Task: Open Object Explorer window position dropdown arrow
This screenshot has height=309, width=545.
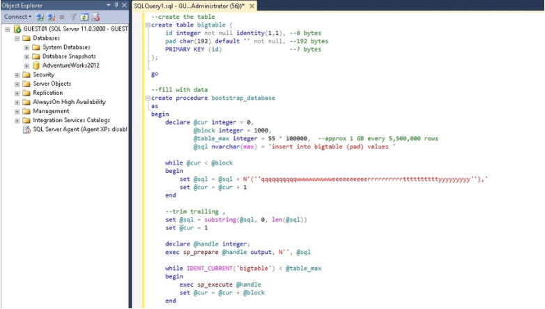Action: (x=109, y=5)
